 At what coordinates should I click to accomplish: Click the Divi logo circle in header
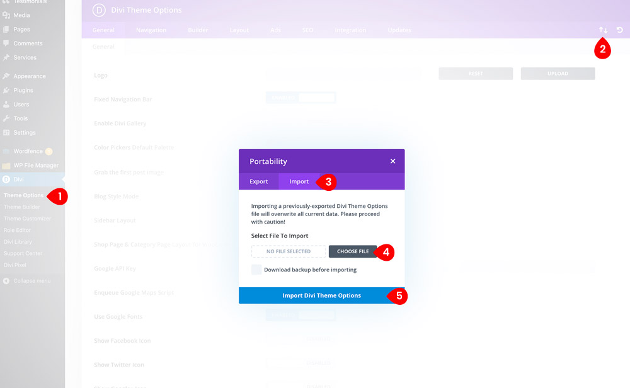[x=99, y=10]
